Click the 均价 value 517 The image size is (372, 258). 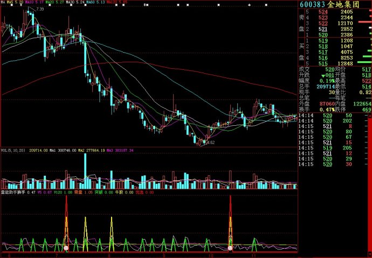coord(367,69)
